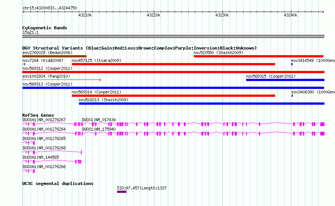Select the nsv569315 (Cooper2011) blue gain bar
This screenshot has width=335, height=206.
(285, 80)
